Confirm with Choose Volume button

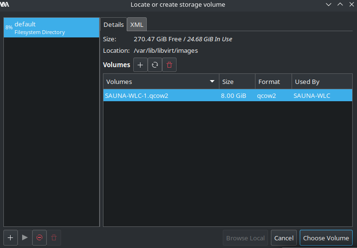[x=326, y=238]
